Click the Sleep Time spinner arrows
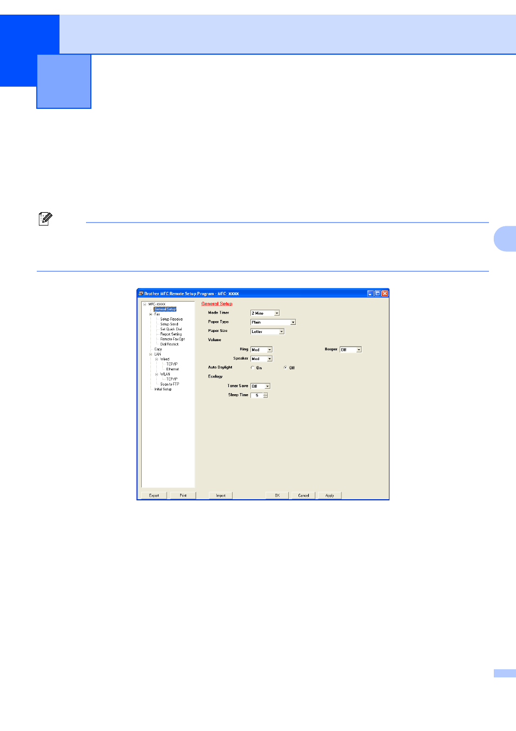The height and width of the screenshot is (731, 516). (266, 395)
